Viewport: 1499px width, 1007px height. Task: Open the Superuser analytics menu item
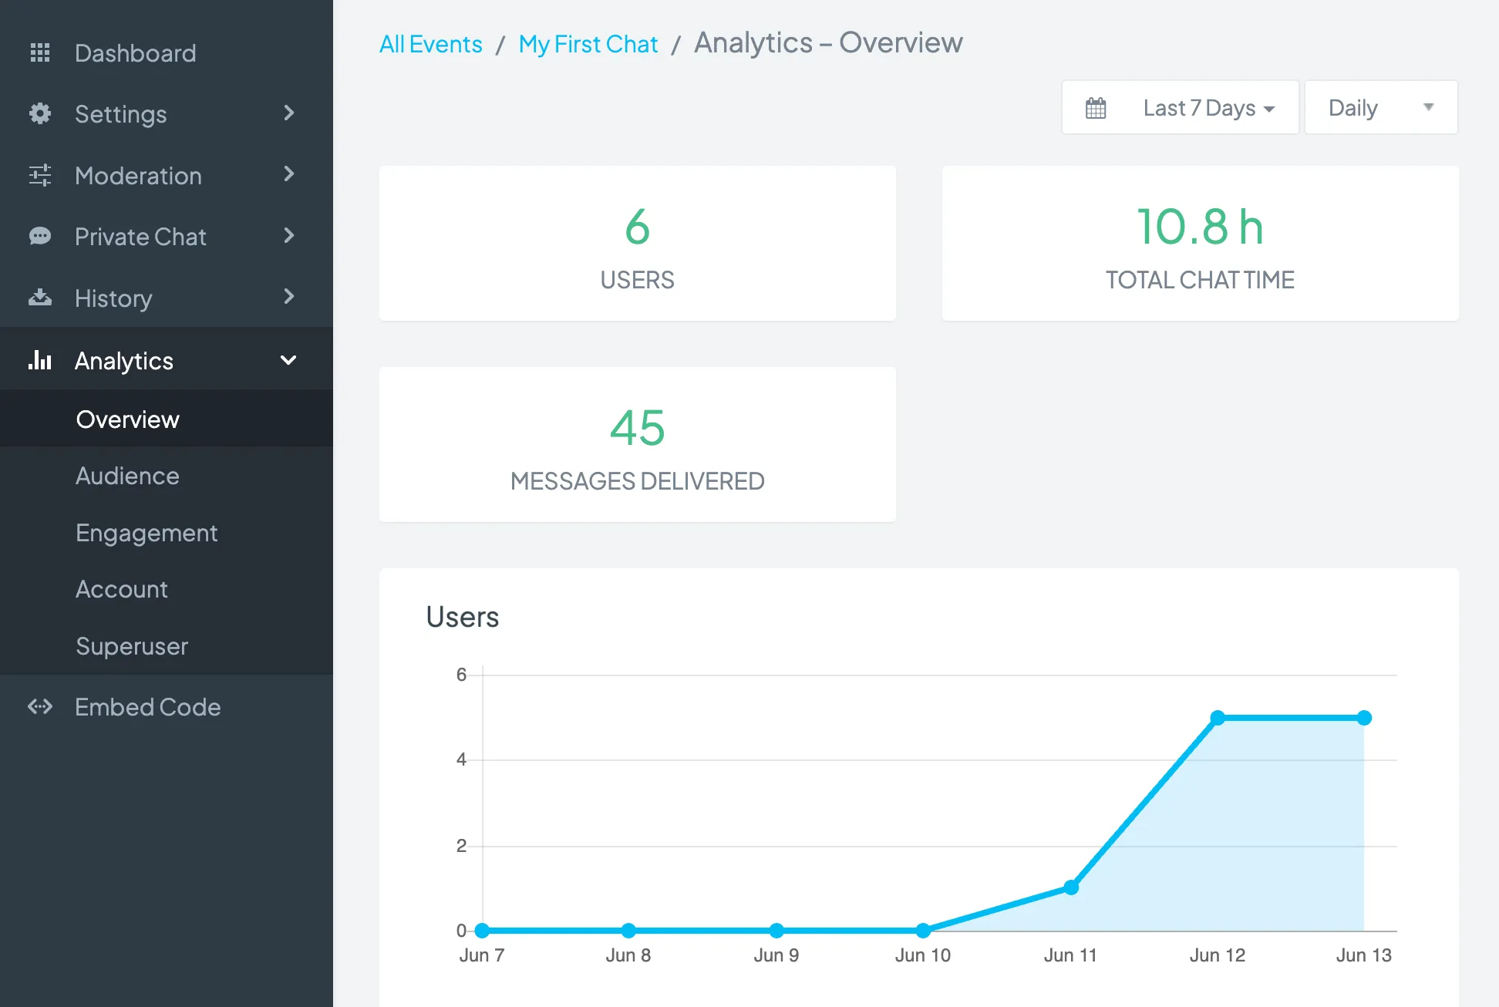(x=132, y=646)
